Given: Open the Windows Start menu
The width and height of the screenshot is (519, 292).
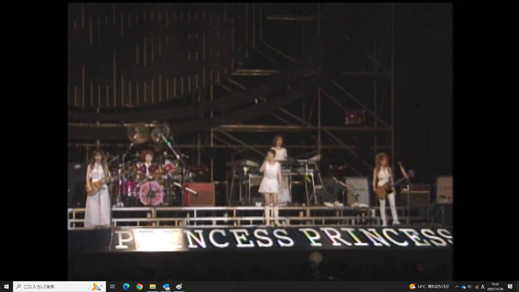Looking at the screenshot, I should pyautogui.click(x=6, y=287).
